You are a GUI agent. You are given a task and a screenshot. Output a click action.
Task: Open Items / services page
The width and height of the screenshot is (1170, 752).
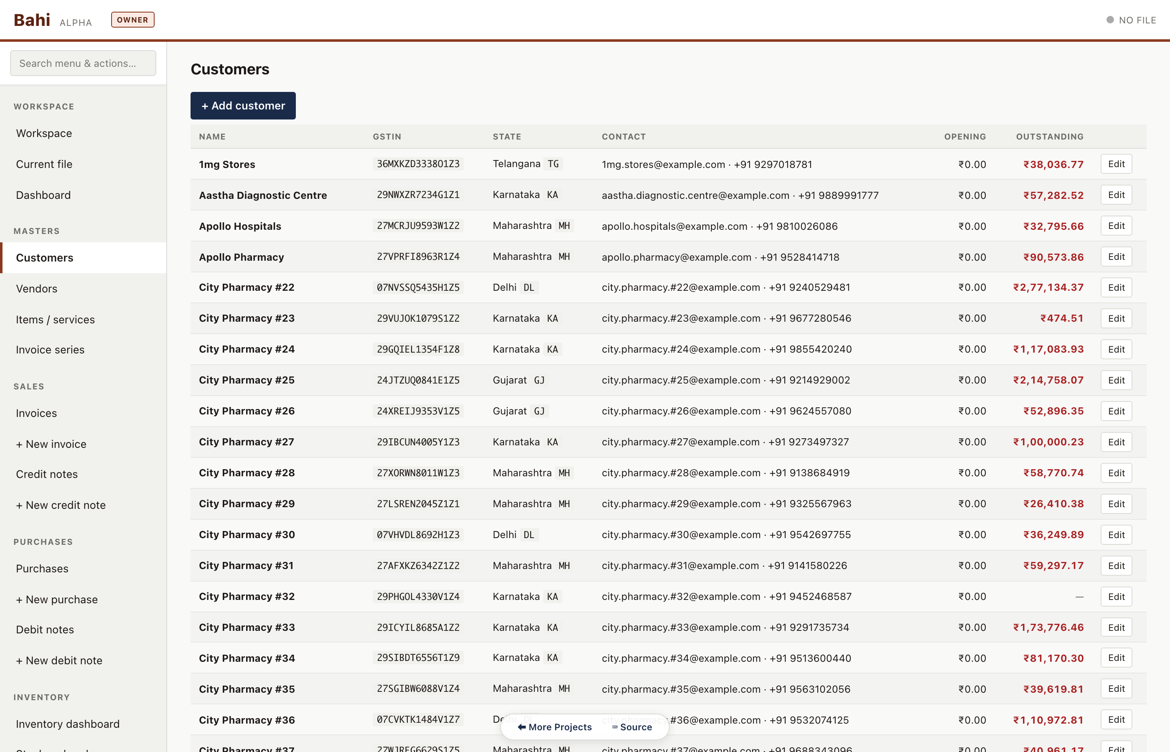pyautogui.click(x=55, y=319)
